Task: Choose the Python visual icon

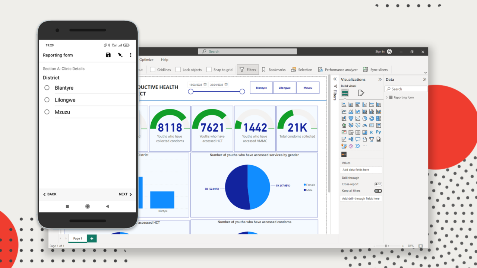Action: pos(379,132)
